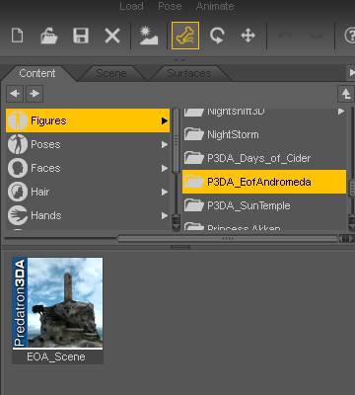
Task: Open the Load activity tab
Action: 131,6
